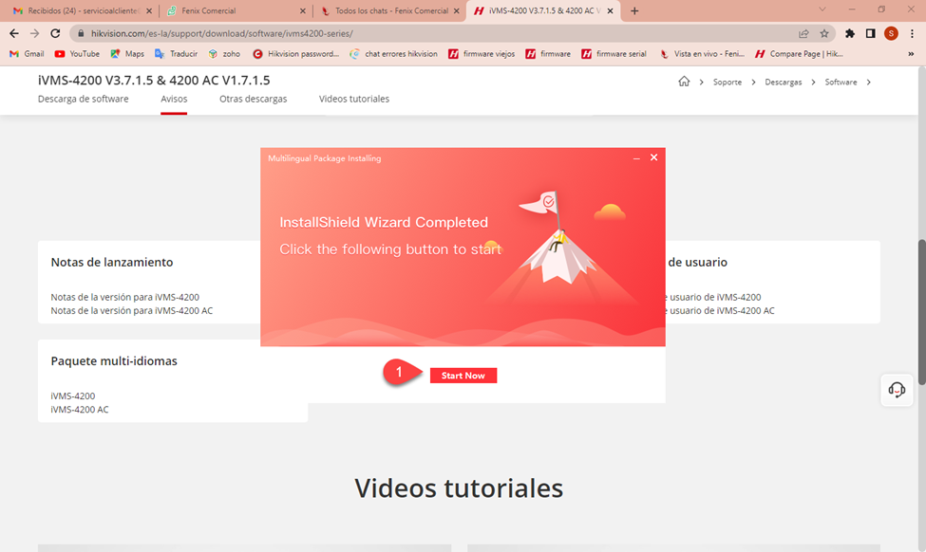Open chat errores hikvision bookmark
926x552 pixels.
click(394, 54)
